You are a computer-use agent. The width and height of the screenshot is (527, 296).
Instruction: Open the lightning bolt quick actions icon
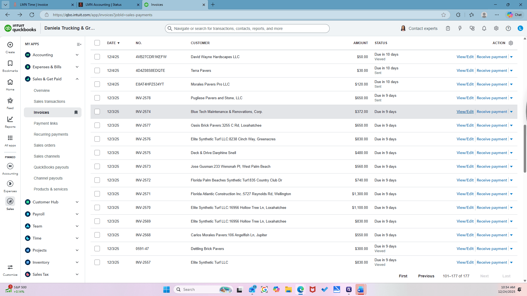pos(460,28)
